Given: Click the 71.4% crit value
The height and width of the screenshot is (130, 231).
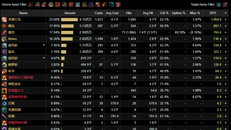Looking at the screenshot, I should point(164,84).
